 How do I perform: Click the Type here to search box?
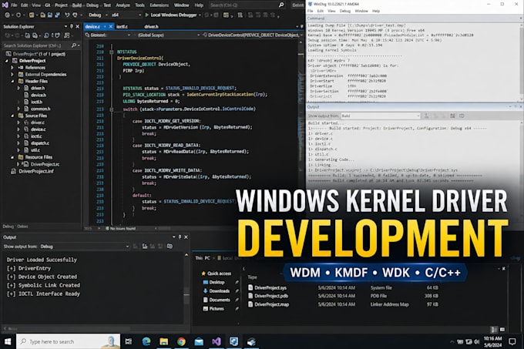pyautogui.click(x=68, y=341)
